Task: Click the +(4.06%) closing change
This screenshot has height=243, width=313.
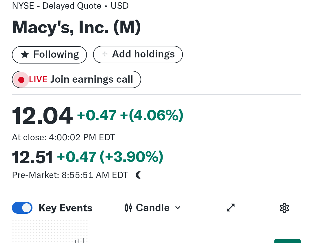Action: (152, 115)
